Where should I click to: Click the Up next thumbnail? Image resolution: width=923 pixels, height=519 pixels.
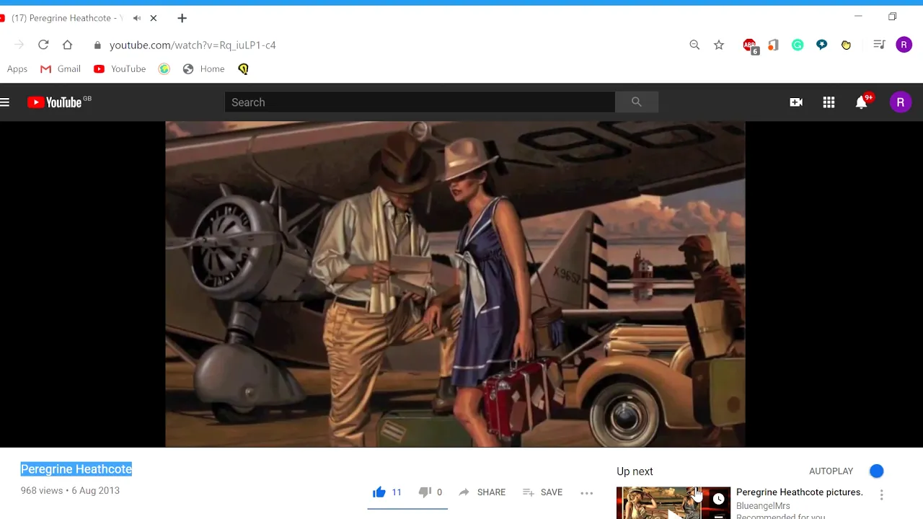pos(674,503)
